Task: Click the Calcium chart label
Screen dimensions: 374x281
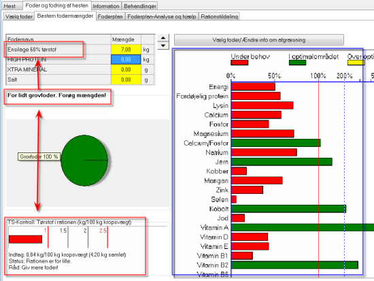Action: [216, 115]
